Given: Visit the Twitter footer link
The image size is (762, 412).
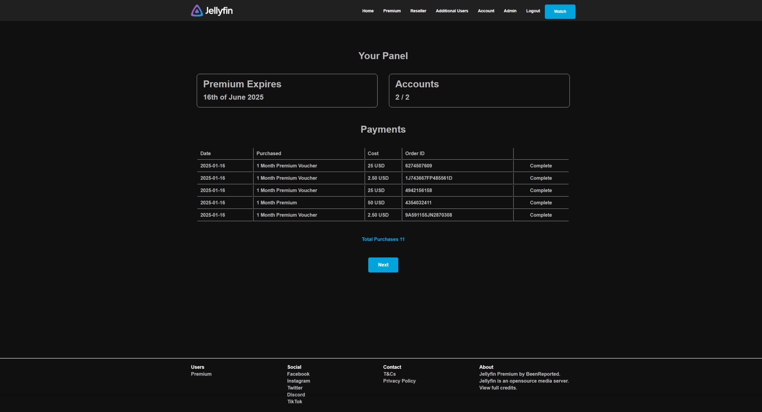Looking at the screenshot, I should [295, 388].
